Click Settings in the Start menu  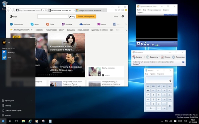pos(7,105)
